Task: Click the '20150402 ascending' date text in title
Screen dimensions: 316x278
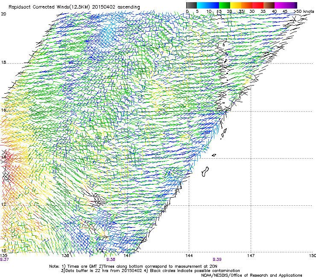Action: [x=116, y=7]
